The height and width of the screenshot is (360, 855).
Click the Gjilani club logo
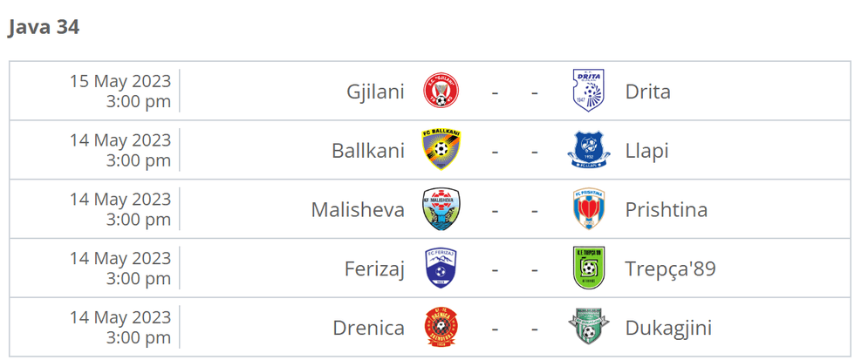pyautogui.click(x=441, y=91)
